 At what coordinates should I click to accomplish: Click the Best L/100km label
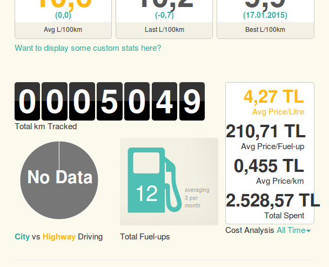pyautogui.click(x=265, y=30)
